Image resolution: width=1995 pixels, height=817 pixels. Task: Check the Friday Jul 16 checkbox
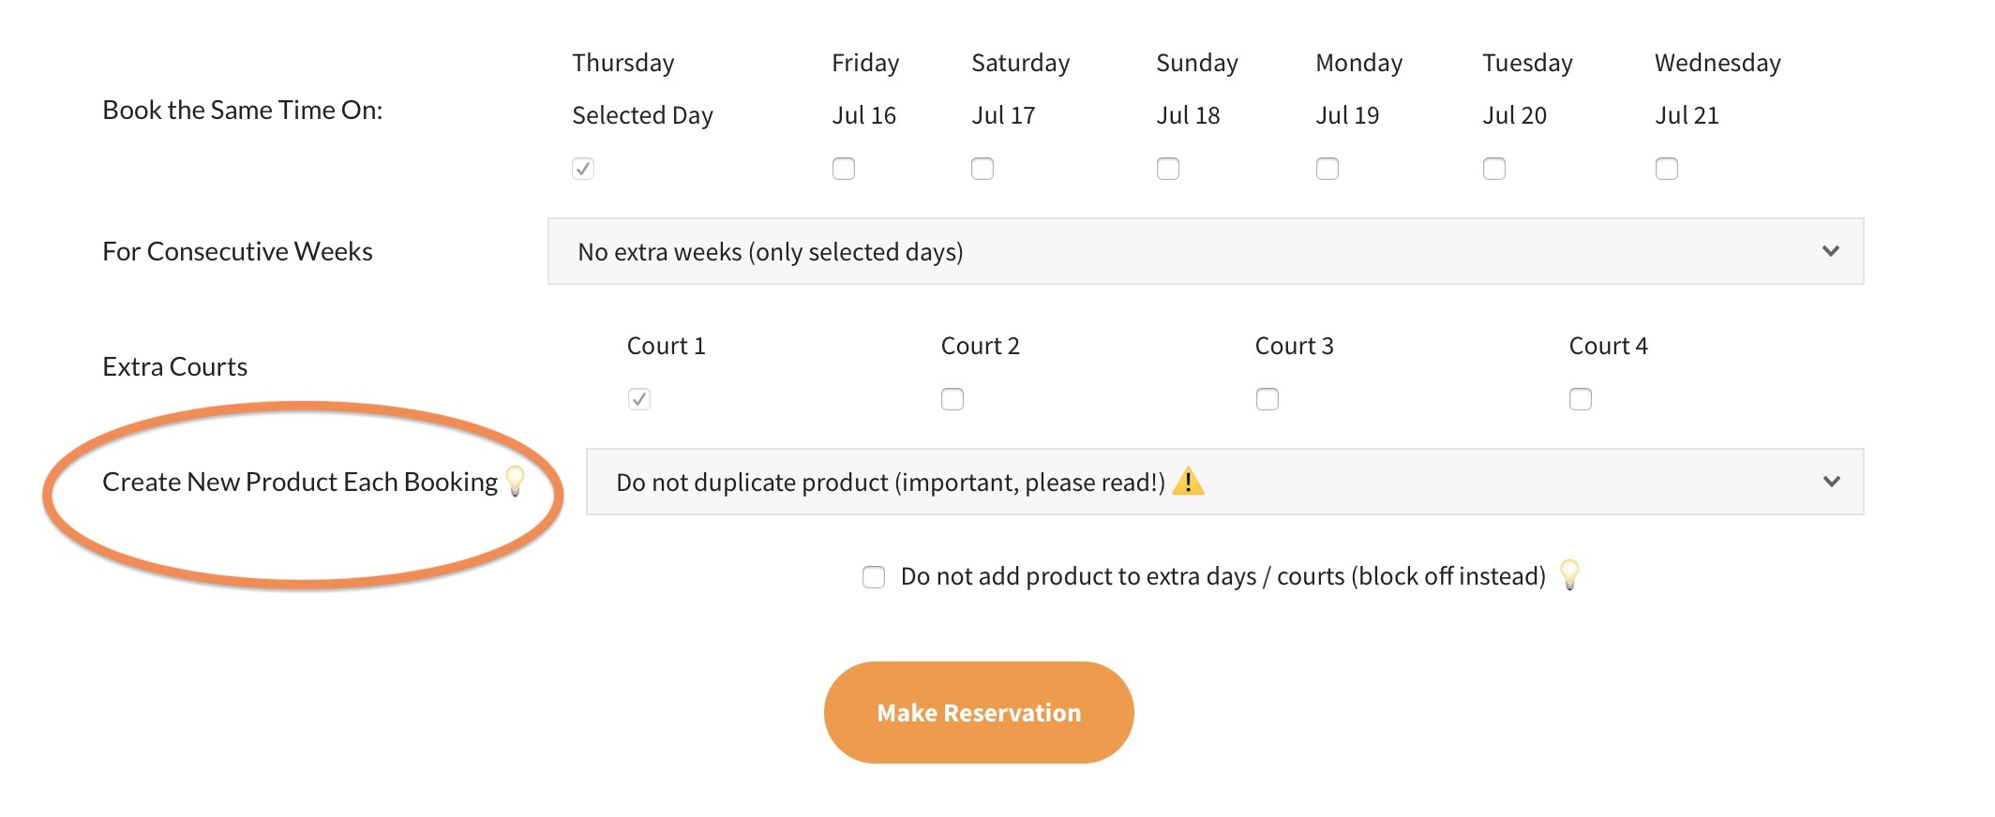(x=844, y=169)
